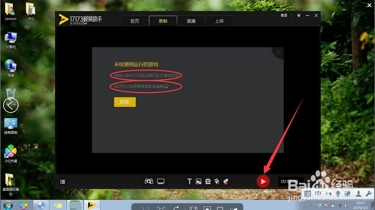
Task: Expand the title bar dropdown arrow menu
Action: (299, 15)
